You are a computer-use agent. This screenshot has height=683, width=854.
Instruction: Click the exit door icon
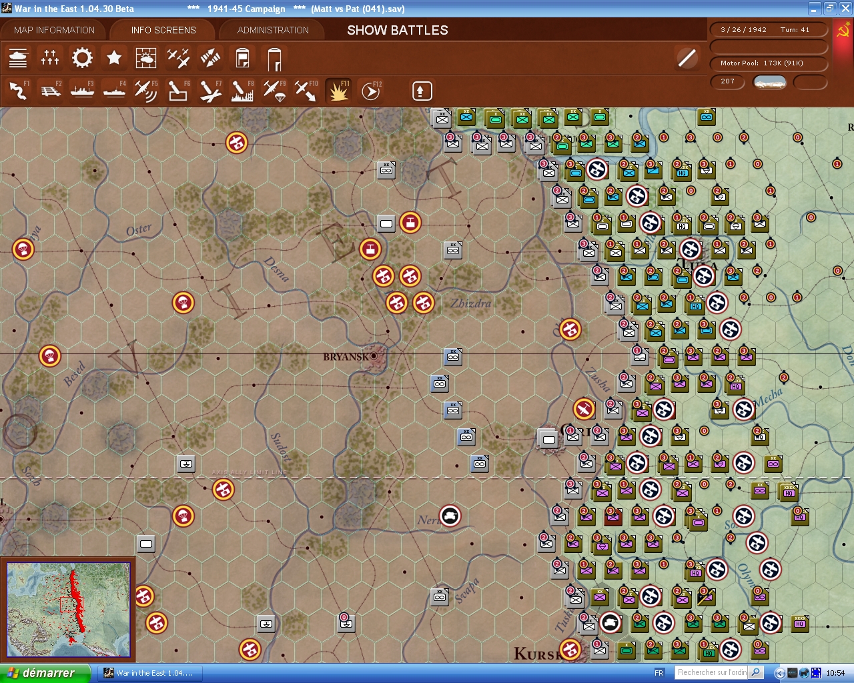(x=274, y=59)
